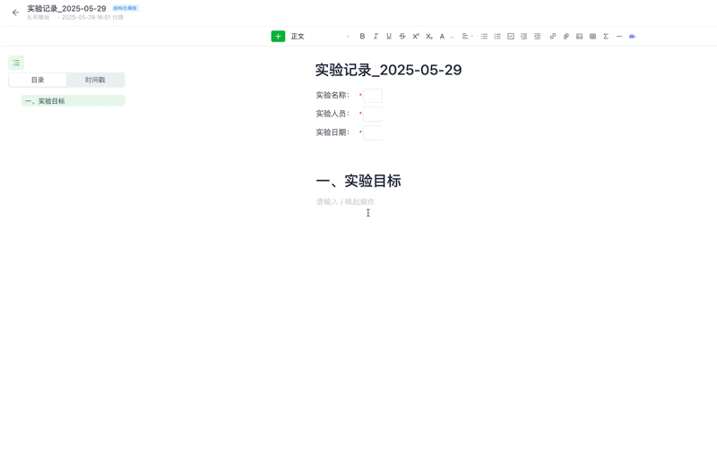Click the green plus insert button
Screen dimensions: 717x452
(x=278, y=37)
